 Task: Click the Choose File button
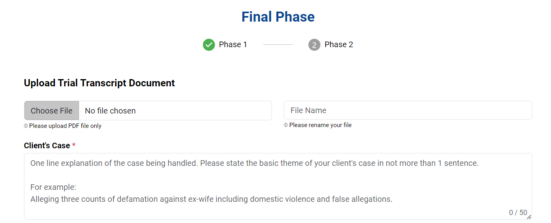[x=52, y=111]
